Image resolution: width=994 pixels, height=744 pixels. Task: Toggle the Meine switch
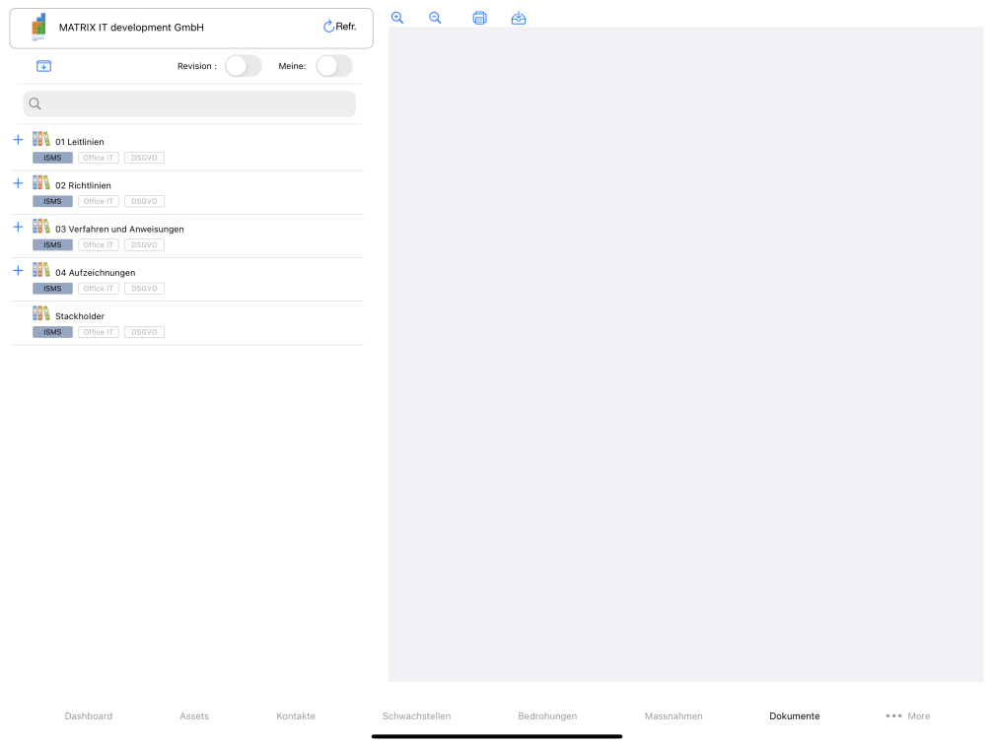[334, 66]
